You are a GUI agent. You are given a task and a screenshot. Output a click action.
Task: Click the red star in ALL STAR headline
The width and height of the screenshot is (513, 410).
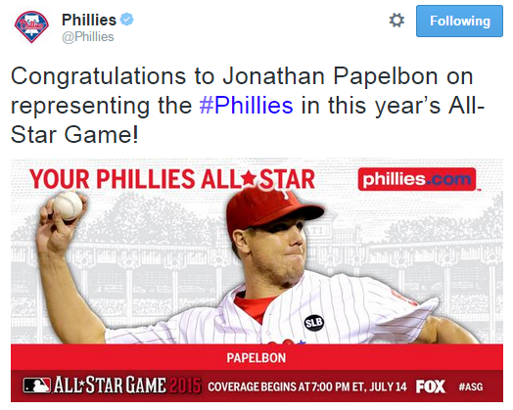(x=249, y=179)
